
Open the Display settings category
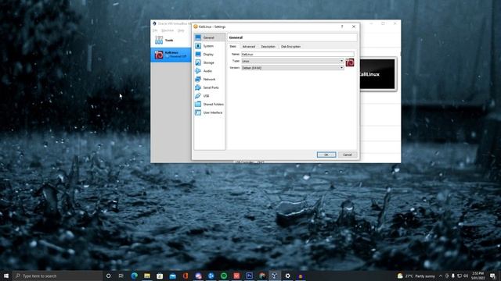coord(209,54)
